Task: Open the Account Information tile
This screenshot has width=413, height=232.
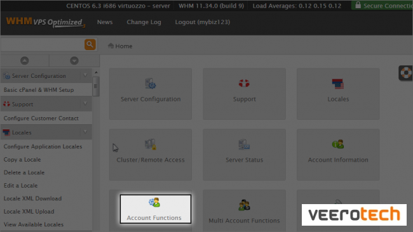Action: 338,155
